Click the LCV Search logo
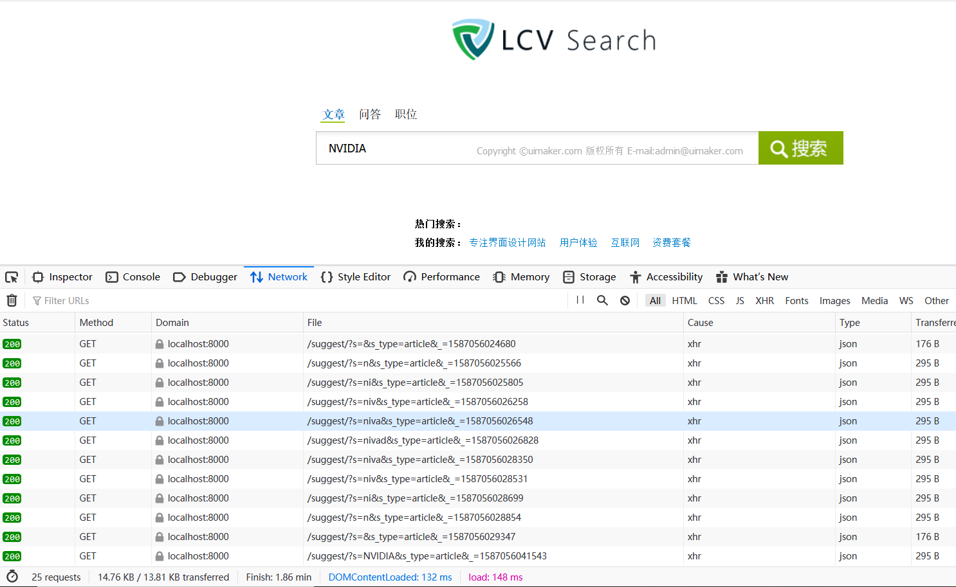This screenshot has width=956, height=587. [x=554, y=40]
